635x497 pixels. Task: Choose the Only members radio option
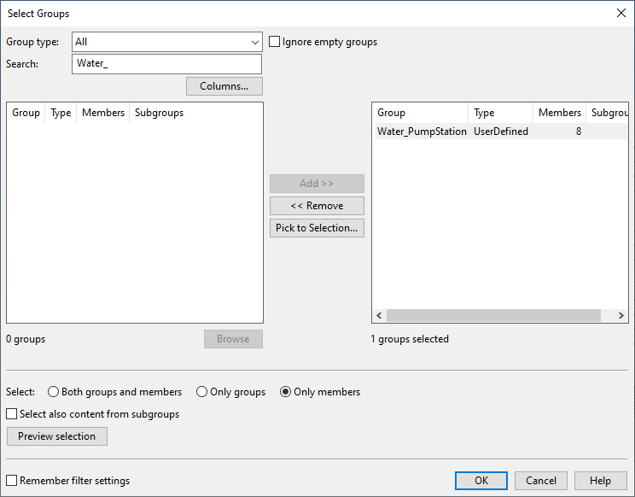[286, 392]
